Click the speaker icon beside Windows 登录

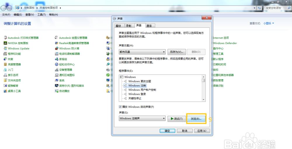126,94
